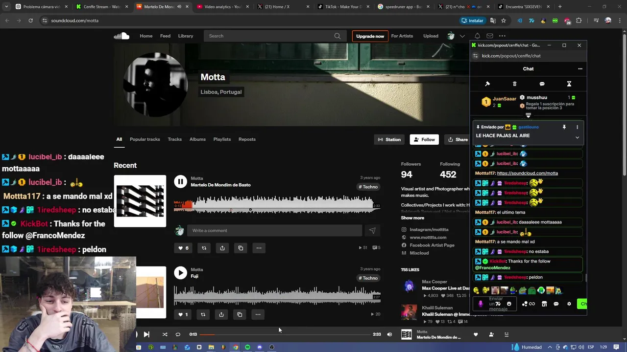
Task: Open the soundcloud.com/motta link in chat
Action: (x=527, y=173)
